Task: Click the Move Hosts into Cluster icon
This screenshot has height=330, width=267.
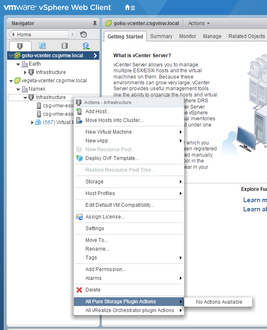Action: (79, 120)
